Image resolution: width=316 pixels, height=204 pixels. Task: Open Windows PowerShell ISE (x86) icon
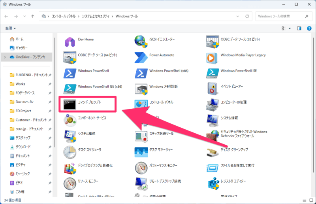coord(70,89)
